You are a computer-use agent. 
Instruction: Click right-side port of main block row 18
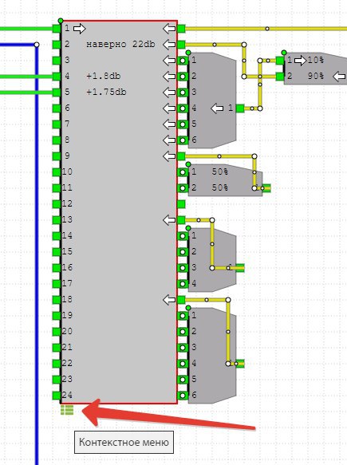(181, 300)
